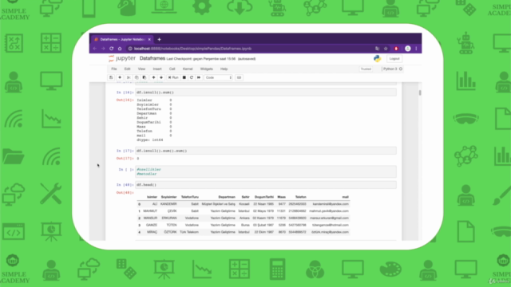Click the Out[17] output value 0
Image resolution: width=511 pixels, height=287 pixels.
[138, 159]
